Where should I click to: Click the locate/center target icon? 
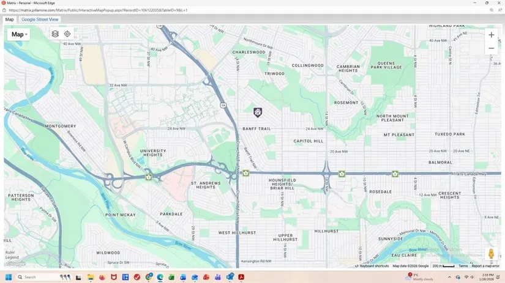(67, 34)
